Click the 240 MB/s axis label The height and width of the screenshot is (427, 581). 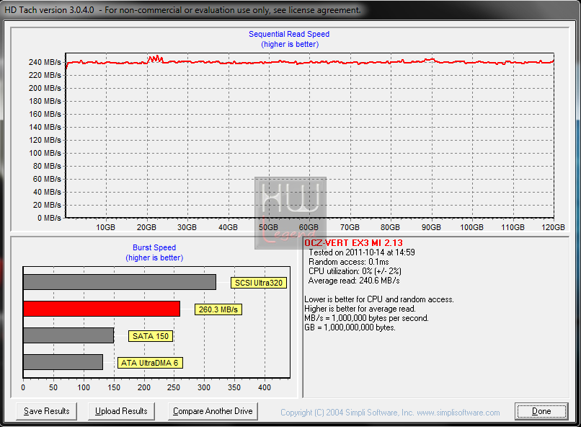pos(45,62)
